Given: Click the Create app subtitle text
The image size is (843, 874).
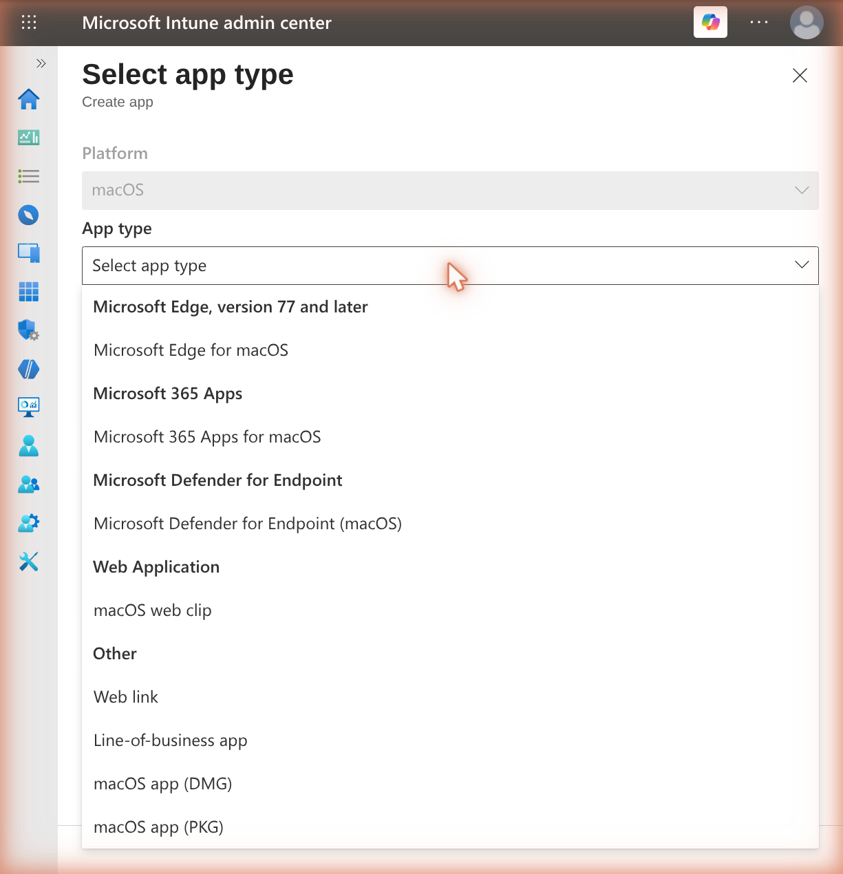Looking at the screenshot, I should click(x=118, y=102).
